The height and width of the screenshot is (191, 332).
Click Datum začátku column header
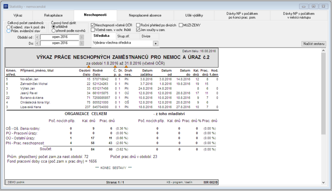(x=146, y=73)
